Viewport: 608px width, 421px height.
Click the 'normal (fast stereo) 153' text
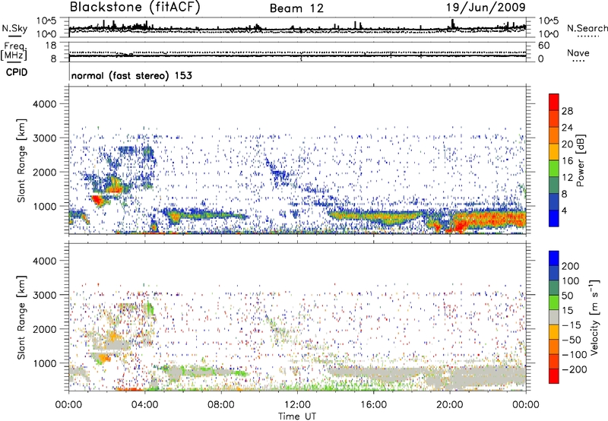(131, 75)
